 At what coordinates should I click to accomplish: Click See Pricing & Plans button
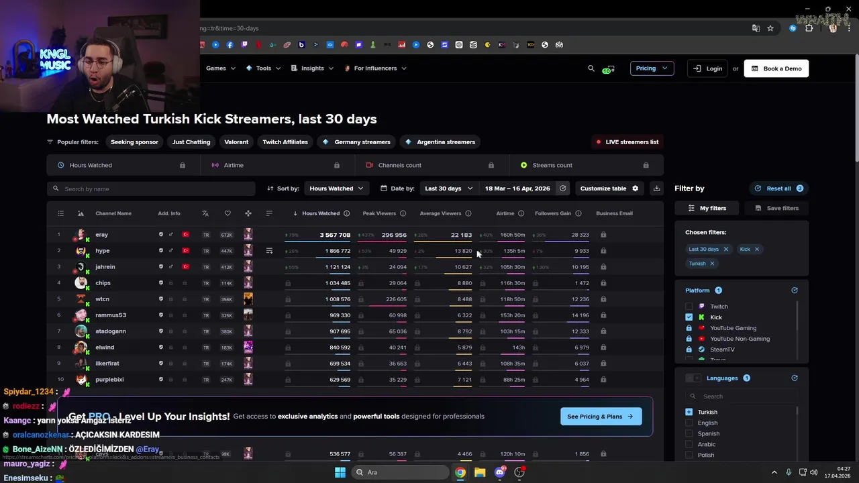pyautogui.click(x=601, y=417)
